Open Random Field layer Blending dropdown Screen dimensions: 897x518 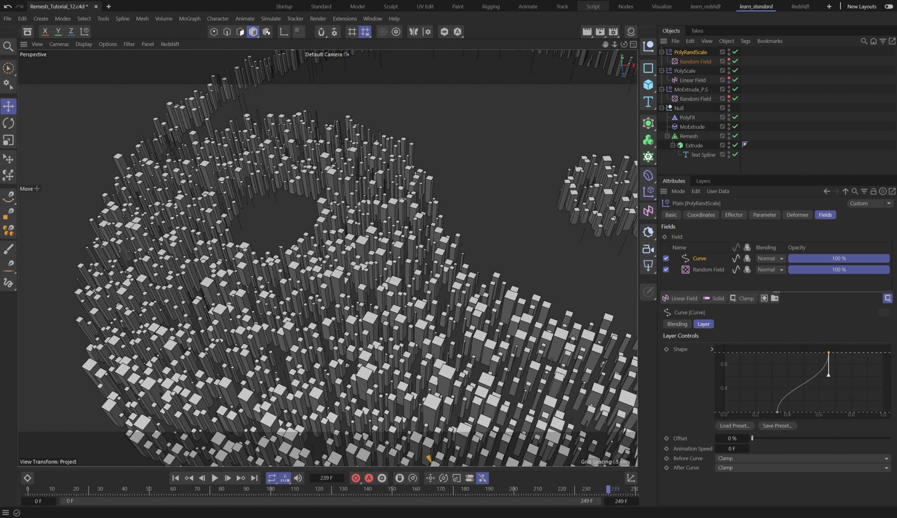click(x=770, y=270)
